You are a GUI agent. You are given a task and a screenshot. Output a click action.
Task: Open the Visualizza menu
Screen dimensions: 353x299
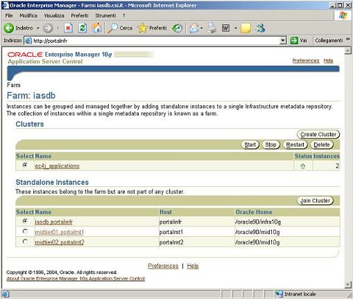(x=54, y=15)
